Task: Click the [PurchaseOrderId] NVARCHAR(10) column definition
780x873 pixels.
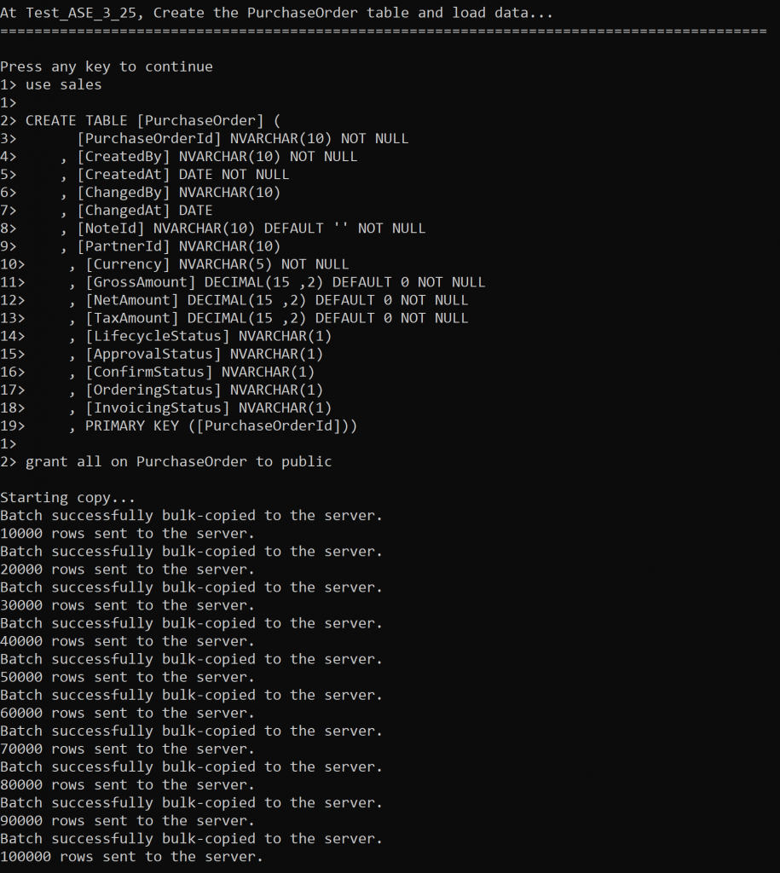Action: click(243, 139)
